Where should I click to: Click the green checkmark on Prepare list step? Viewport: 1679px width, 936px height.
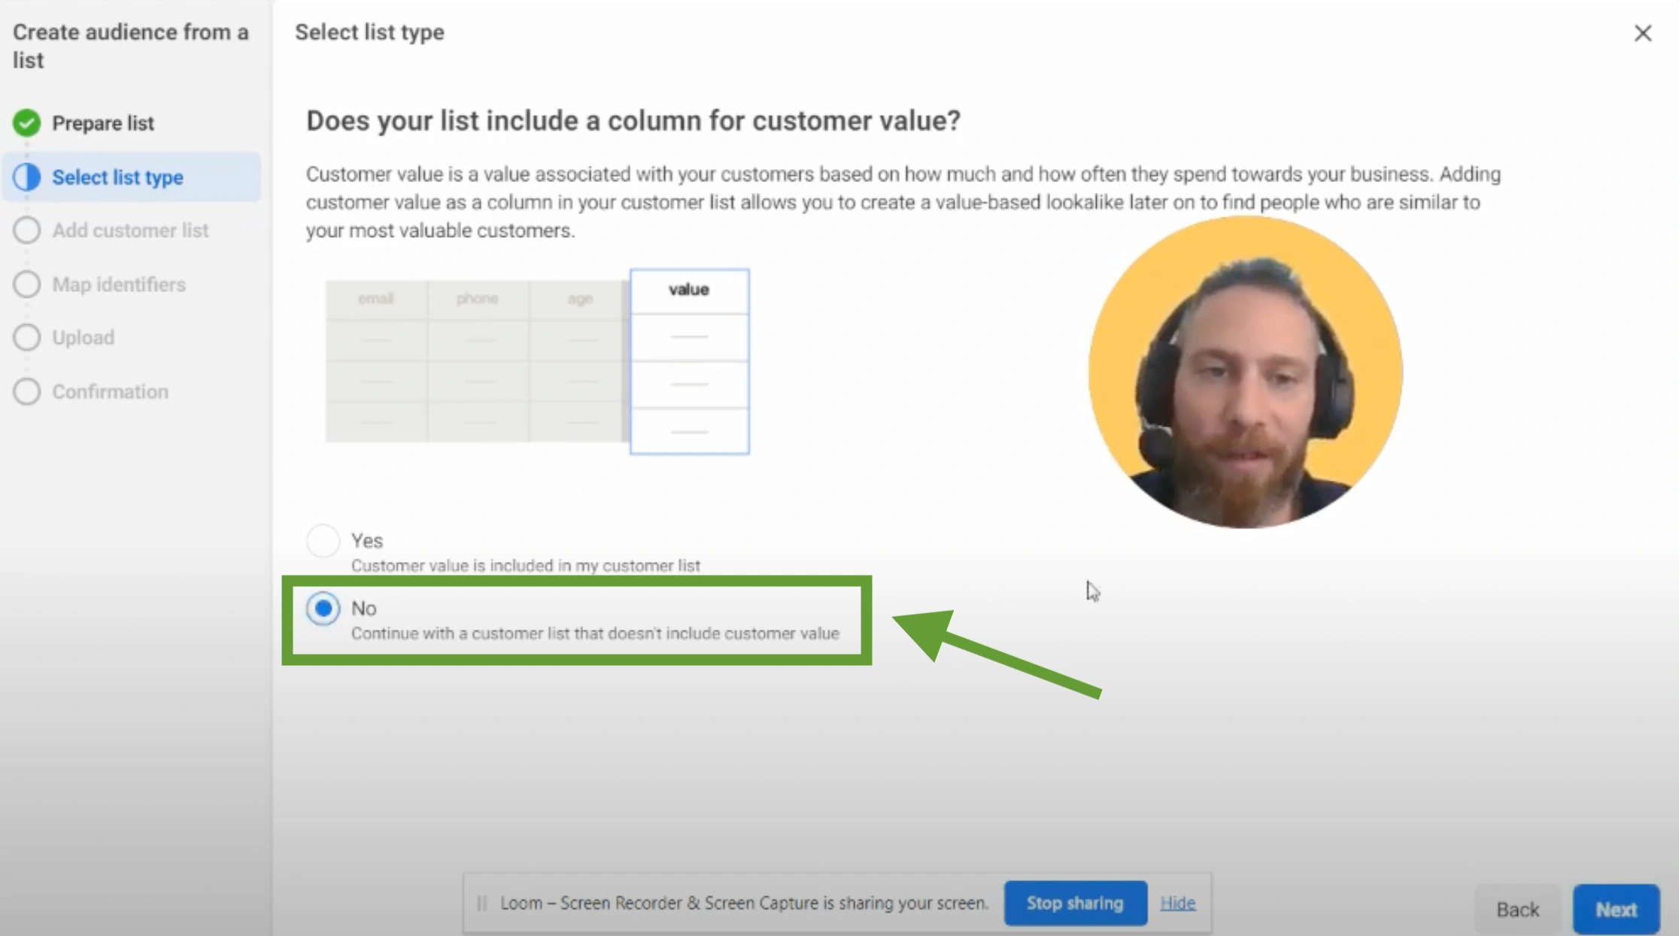[x=26, y=123]
